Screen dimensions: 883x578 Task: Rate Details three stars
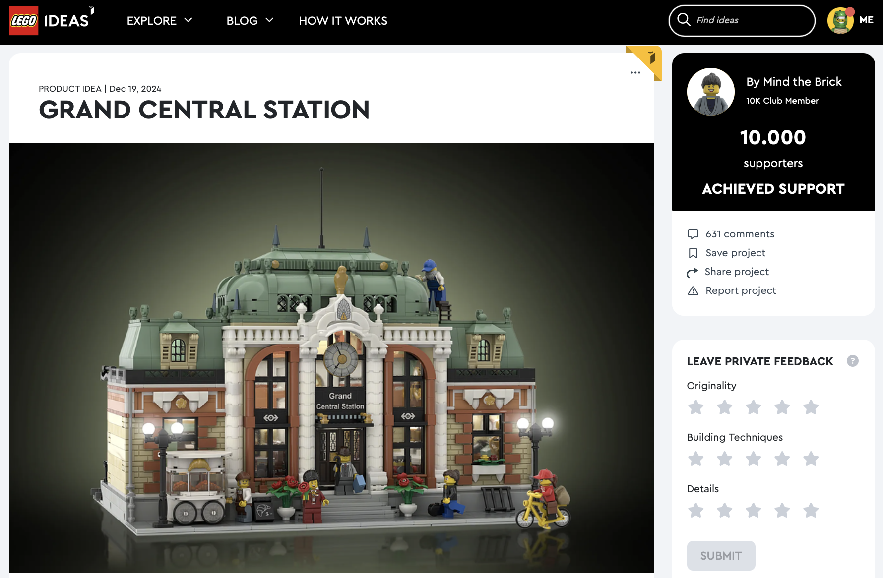click(x=754, y=510)
